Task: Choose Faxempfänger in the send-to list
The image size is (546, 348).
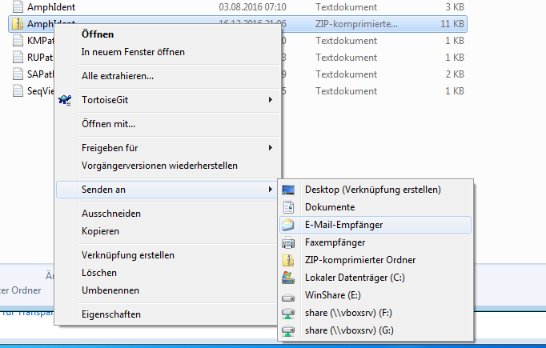Action: (x=335, y=242)
